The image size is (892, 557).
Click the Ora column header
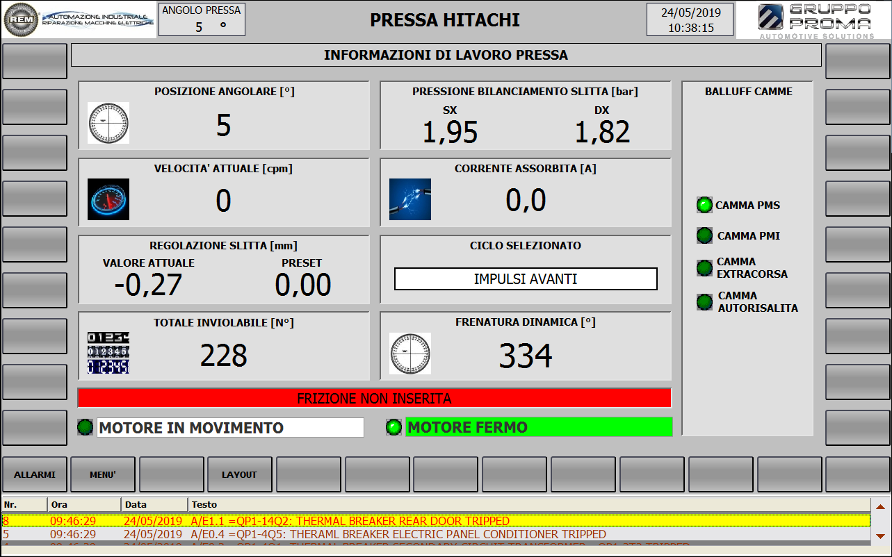tap(84, 505)
